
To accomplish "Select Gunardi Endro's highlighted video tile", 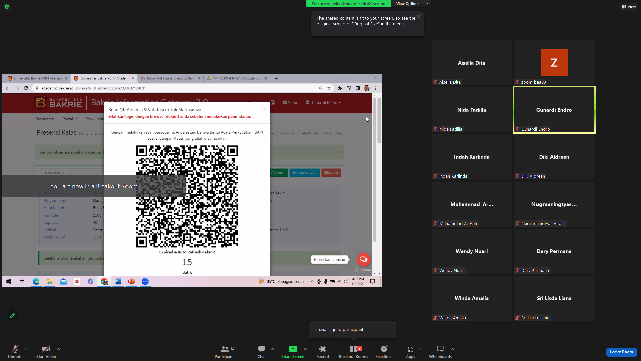I will [x=554, y=110].
